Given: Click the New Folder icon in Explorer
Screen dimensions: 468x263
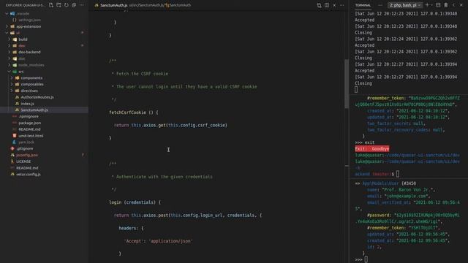Looking at the screenshot, I should [58, 5].
